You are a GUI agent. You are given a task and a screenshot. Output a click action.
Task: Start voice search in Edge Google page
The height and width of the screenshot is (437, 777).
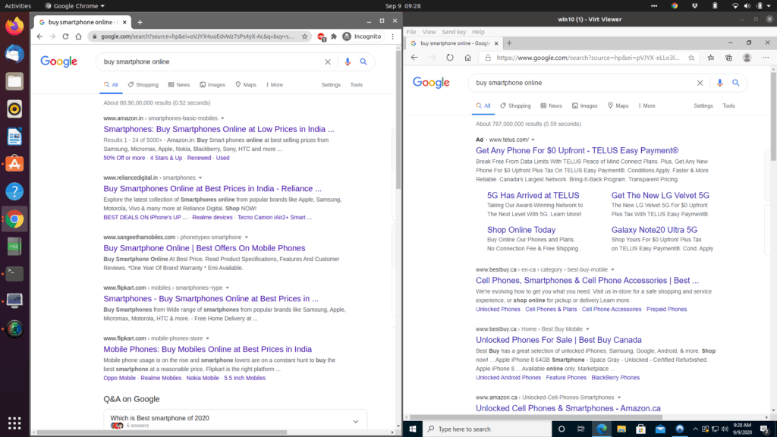[719, 83]
